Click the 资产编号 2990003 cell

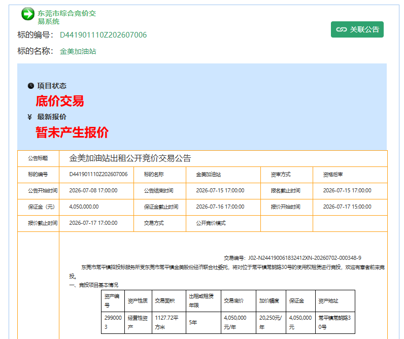[113, 322]
